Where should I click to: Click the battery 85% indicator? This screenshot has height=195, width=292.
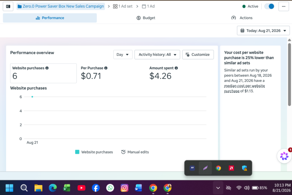click(260, 188)
